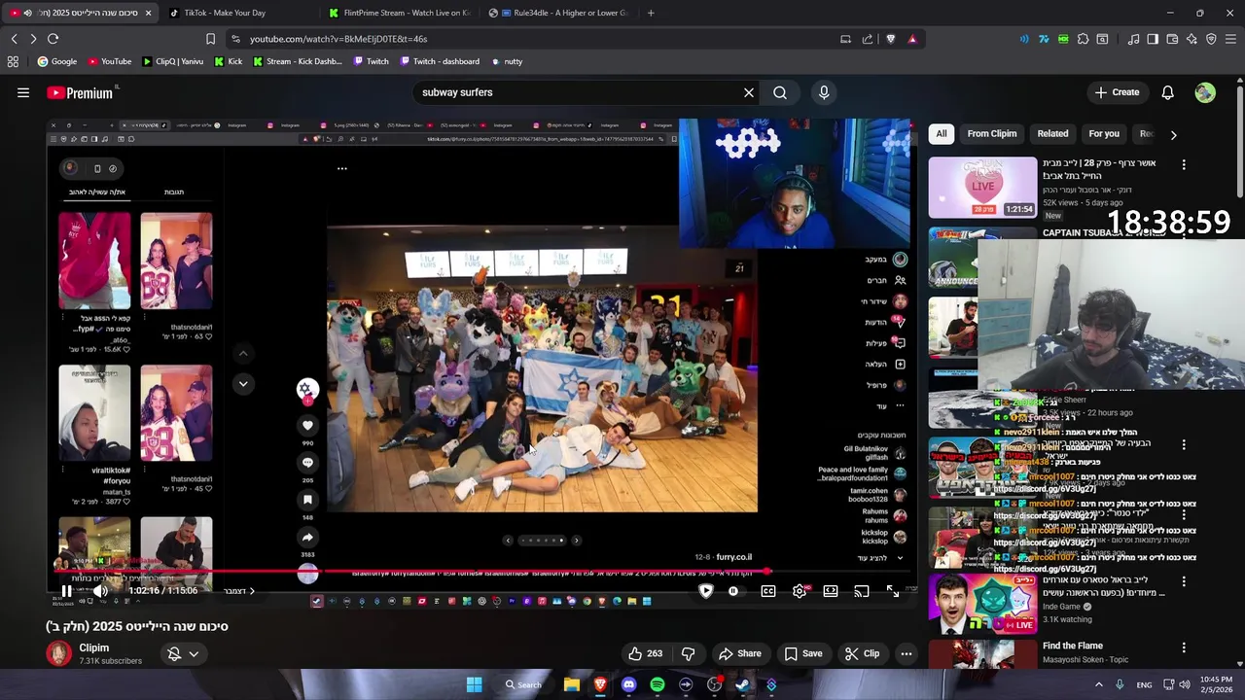
Task: Open the chapter label next to timestamp
Action: pos(239,591)
